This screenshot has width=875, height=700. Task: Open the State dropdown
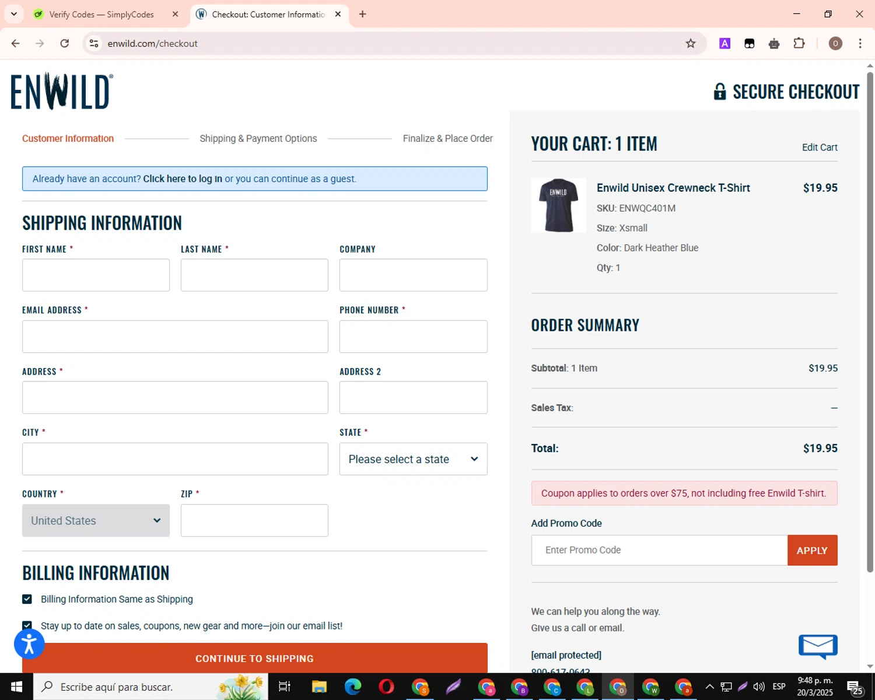[x=413, y=459]
